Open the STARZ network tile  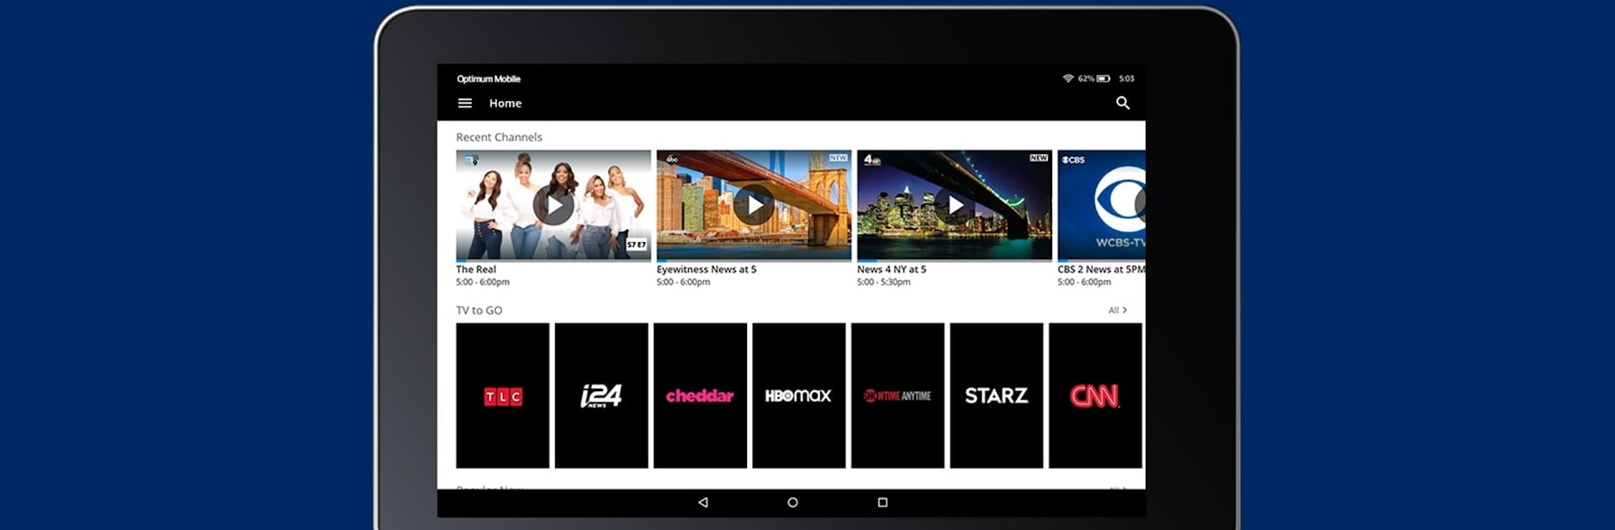(997, 395)
